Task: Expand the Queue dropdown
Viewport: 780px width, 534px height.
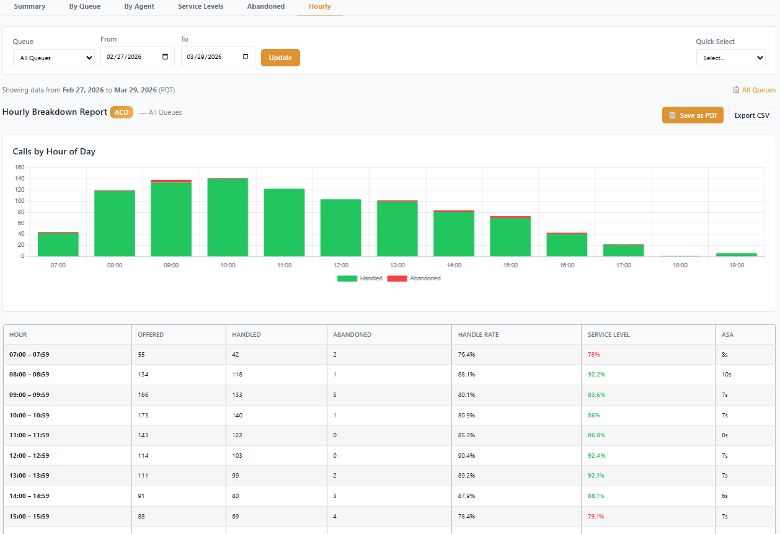Action: click(54, 58)
